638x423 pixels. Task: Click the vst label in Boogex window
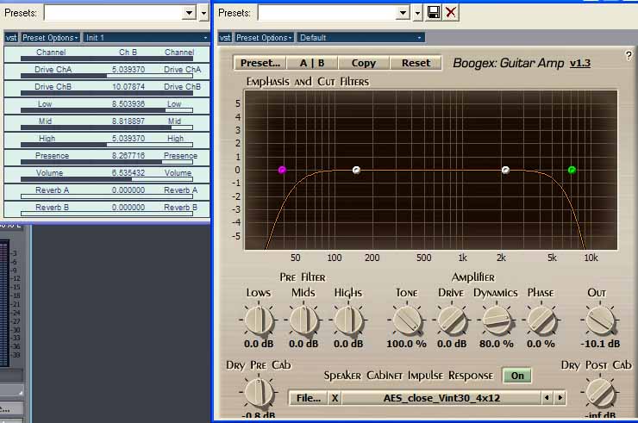(x=225, y=37)
